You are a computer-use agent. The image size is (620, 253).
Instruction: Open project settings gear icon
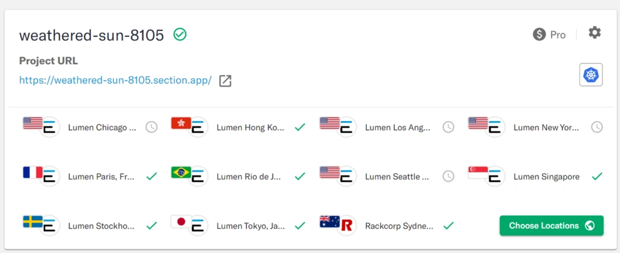pos(595,33)
